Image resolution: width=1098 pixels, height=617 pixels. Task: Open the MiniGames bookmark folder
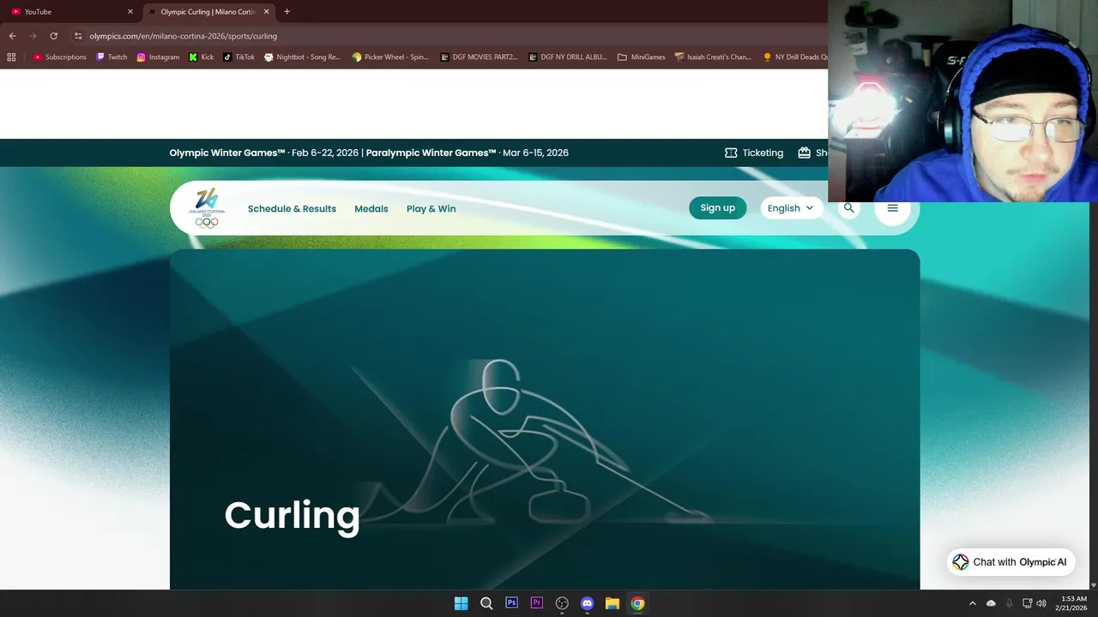click(642, 57)
